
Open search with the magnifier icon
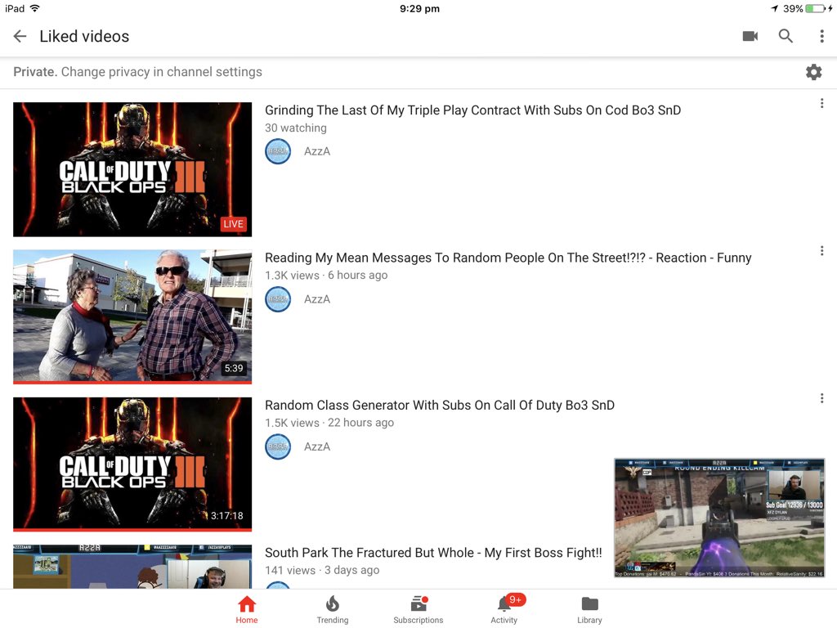[x=786, y=36]
